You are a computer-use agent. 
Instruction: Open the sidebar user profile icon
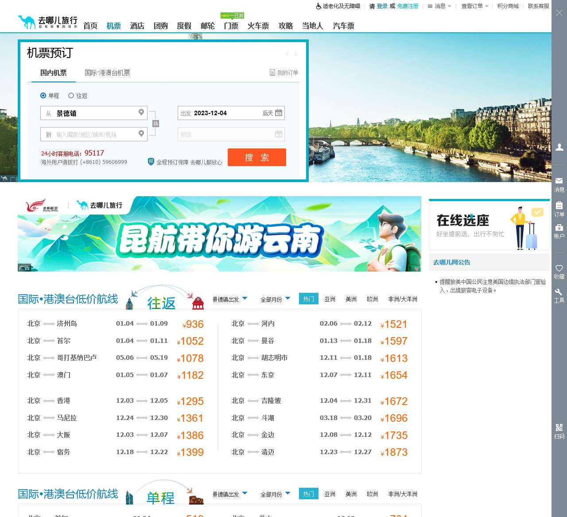(559, 147)
